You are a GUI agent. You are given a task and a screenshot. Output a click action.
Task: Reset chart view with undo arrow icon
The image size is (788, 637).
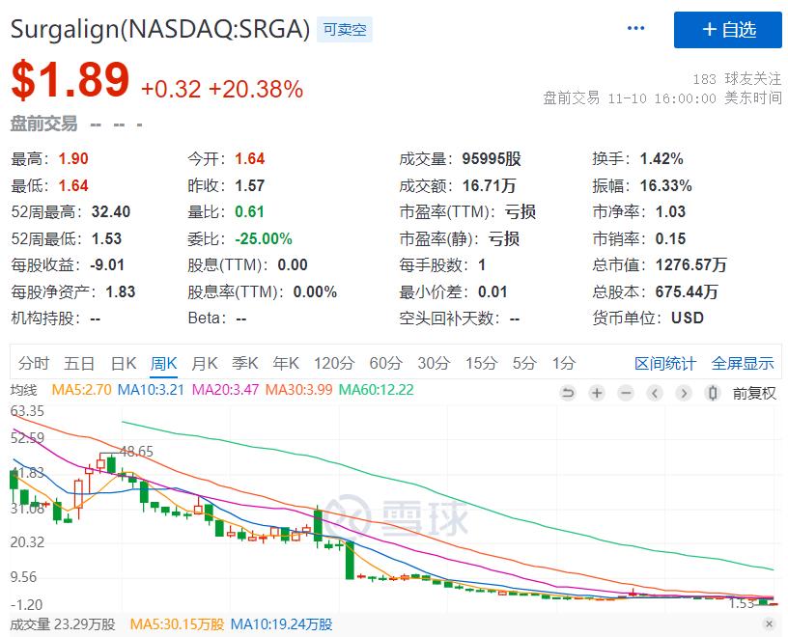tap(569, 394)
